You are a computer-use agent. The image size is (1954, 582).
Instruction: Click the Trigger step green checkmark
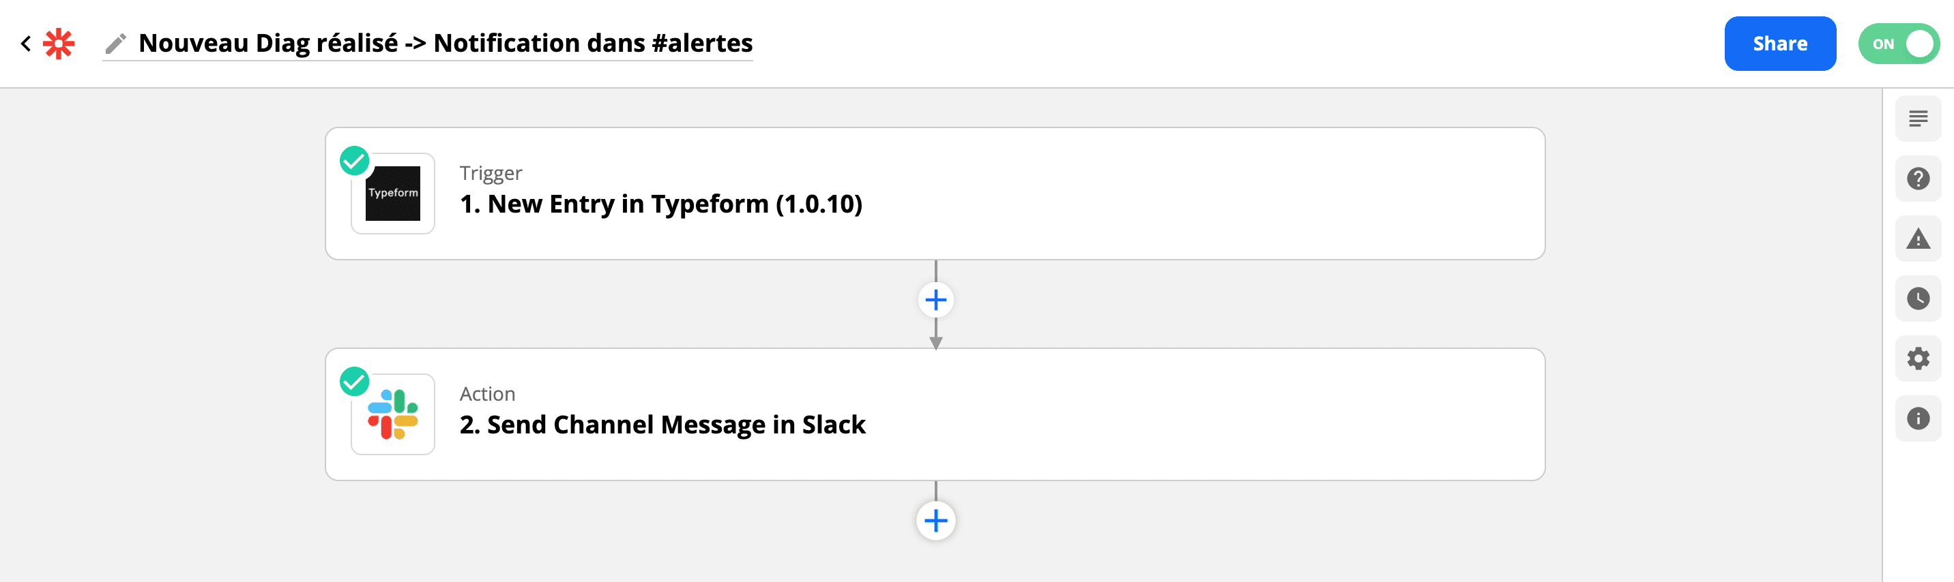pyautogui.click(x=354, y=161)
